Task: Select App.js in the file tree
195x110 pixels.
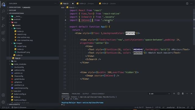Action: [33, 58]
